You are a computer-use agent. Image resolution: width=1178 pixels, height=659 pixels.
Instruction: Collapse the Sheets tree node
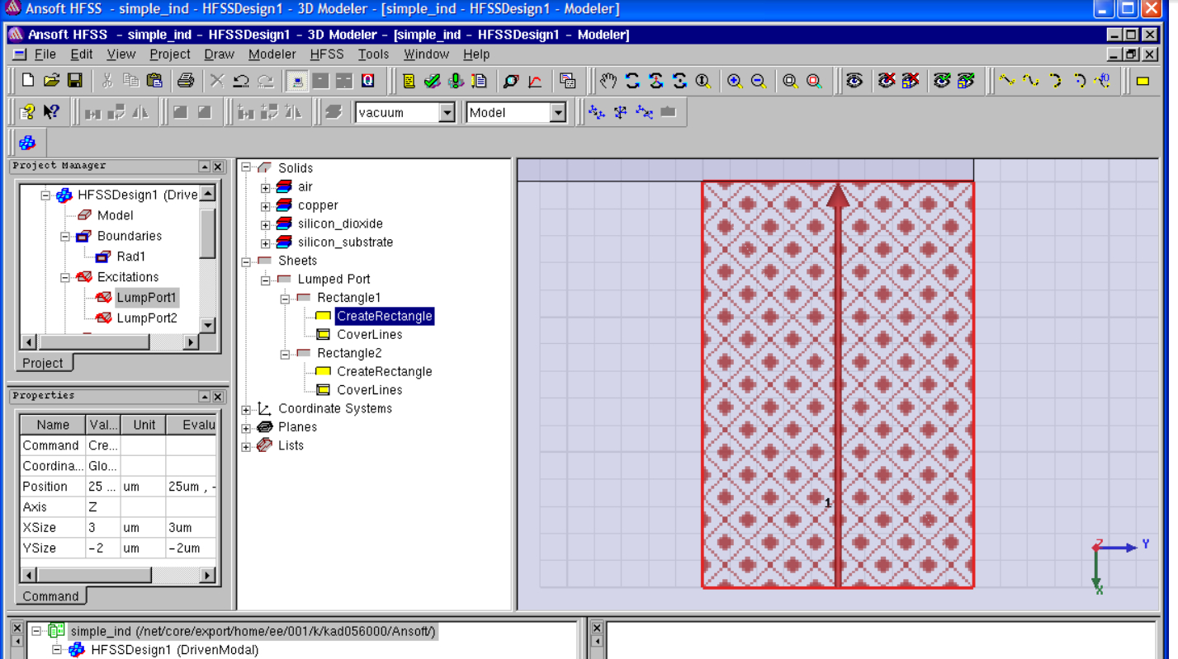pos(246,261)
